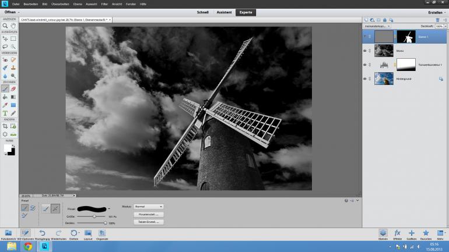Open the Erstellen dropdown
Screen dimensions: 449x252
[x=437, y=13]
